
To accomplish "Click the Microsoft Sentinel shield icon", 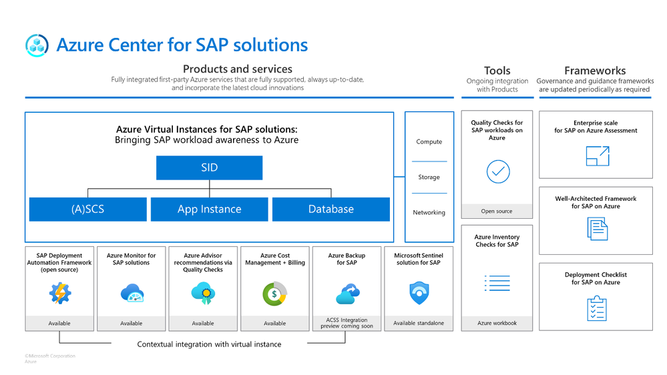I will [x=419, y=293].
